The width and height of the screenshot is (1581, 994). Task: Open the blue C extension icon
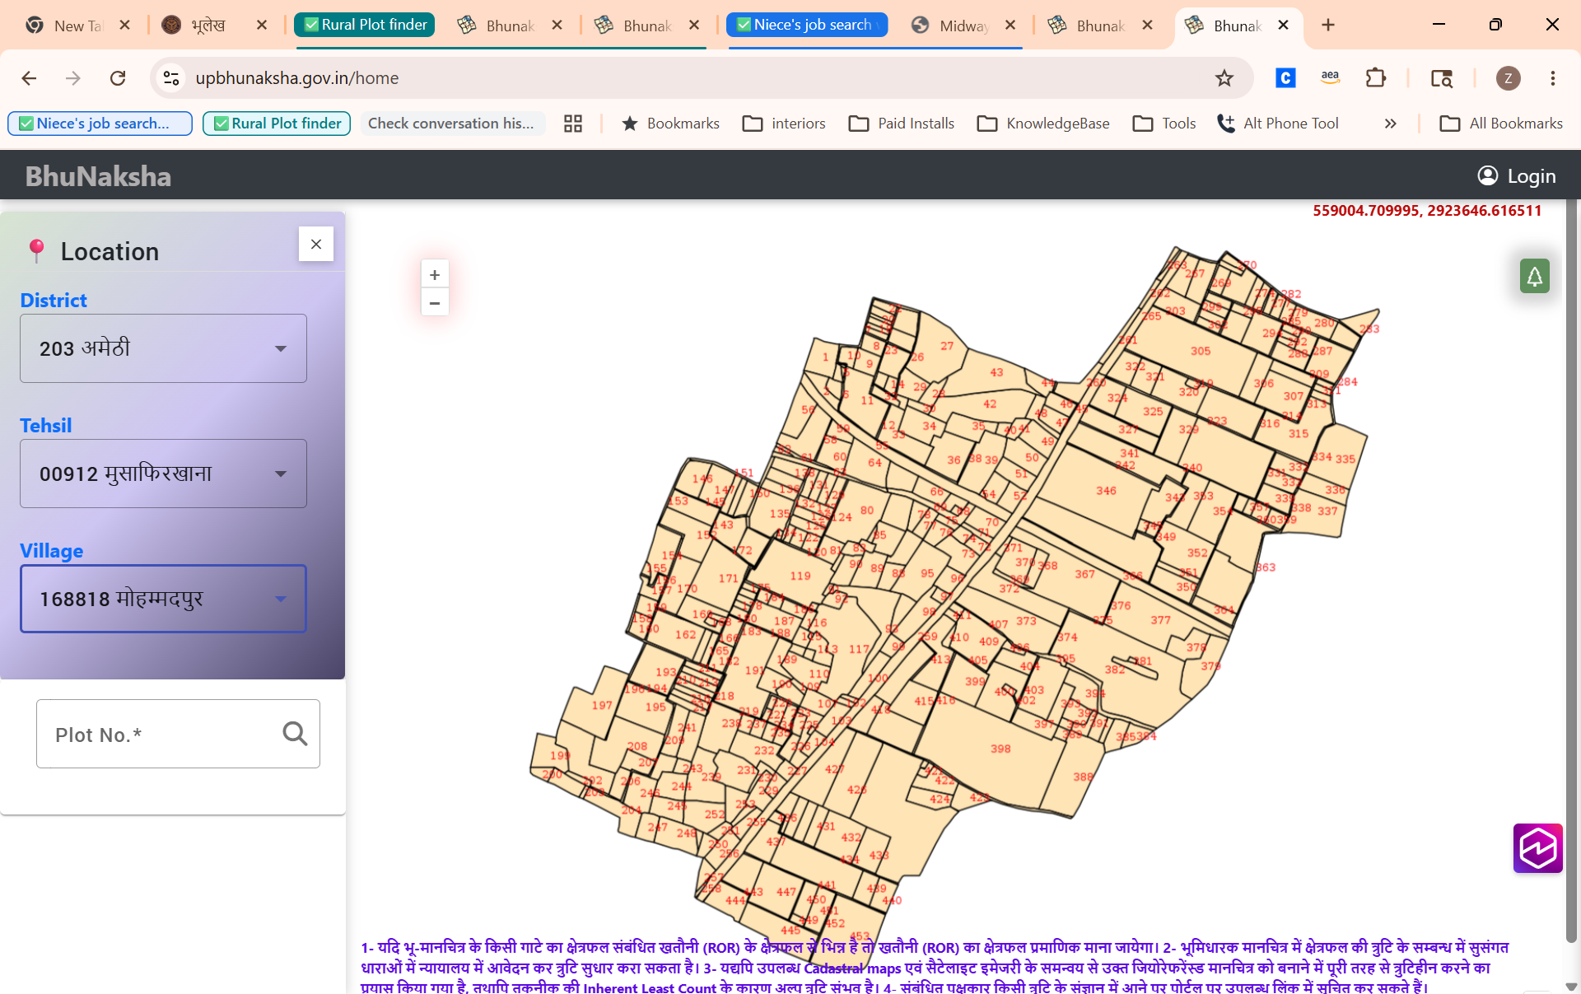pos(1285,78)
